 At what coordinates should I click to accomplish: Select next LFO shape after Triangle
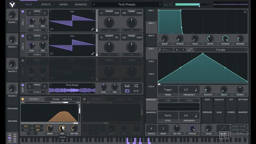click(245, 50)
